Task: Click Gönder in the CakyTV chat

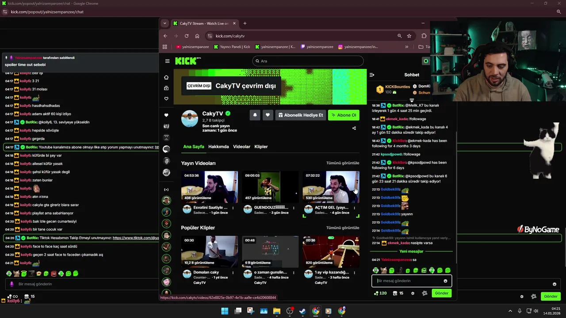Action: click(441, 293)
